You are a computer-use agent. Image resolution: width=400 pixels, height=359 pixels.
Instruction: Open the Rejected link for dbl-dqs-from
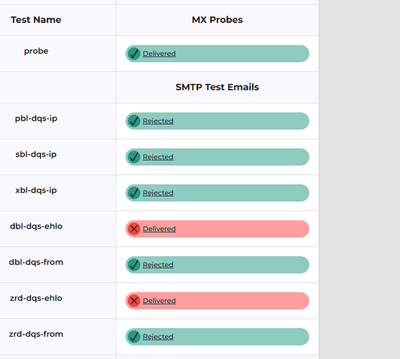pos(158,265)
